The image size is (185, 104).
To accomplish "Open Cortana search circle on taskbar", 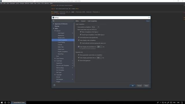I will pyautogui.click(x=5, y=103).
